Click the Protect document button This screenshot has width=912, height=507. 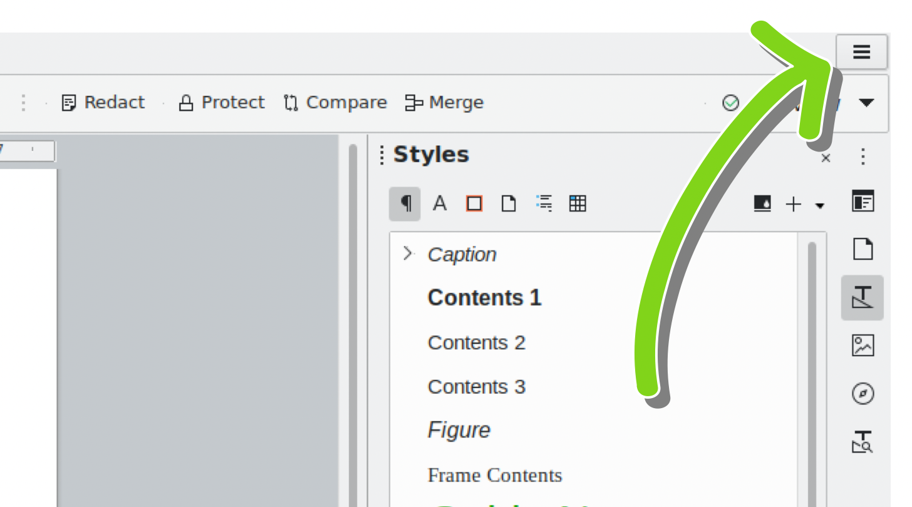pos(222,103)
